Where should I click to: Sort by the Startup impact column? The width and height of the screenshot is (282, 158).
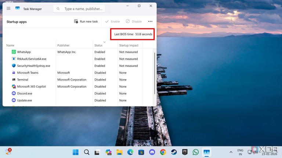tap(129, 45)
